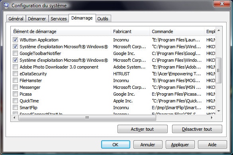Uncheck the WButton Application checkbox
Image resolution: width=233 pixels, height=155 pixels.
(15, 40)
